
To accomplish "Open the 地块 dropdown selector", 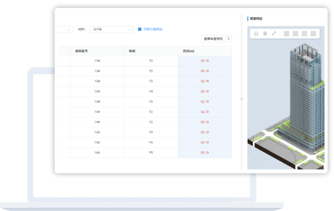I will (111, 29).
